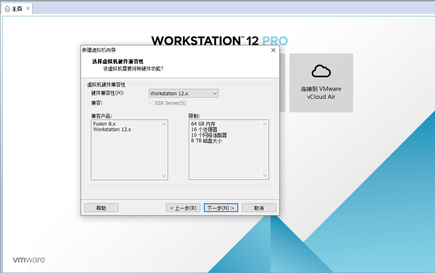Click 8 TB 磁盘大小 in the 限制 list
The image size is (435, 273).
206,141
